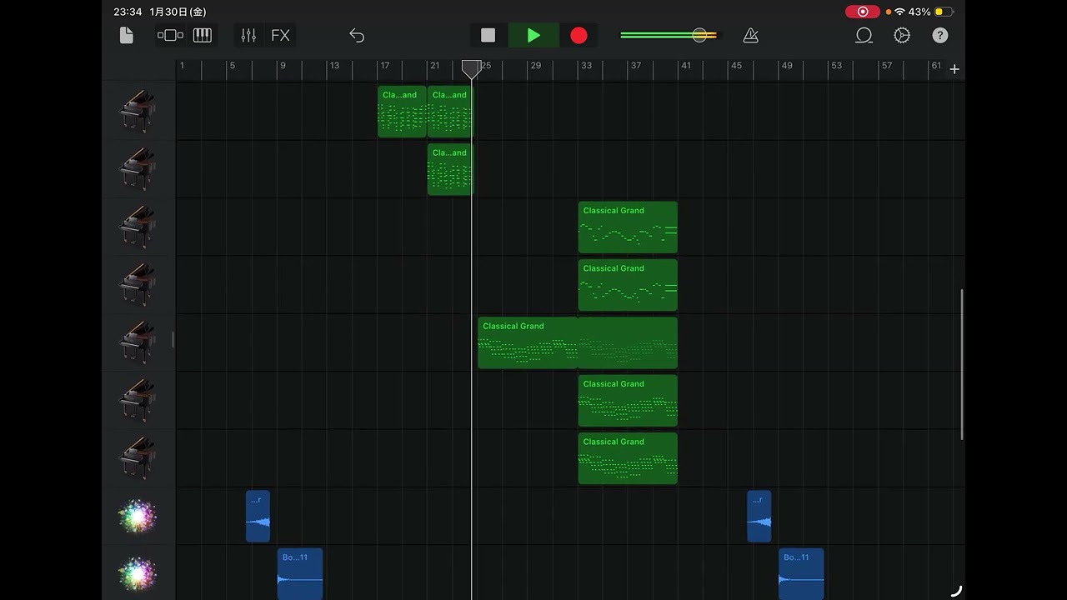Image resolution: width=1067 pixels, height=600 pixels.
Task: Stop playback with the square button
Action: coord(488,35)
